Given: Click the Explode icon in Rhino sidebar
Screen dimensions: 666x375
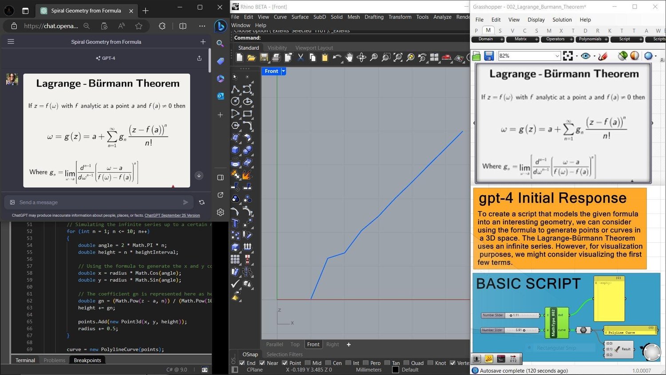Looking at the screenshot, I should click(x=247, y=174).
